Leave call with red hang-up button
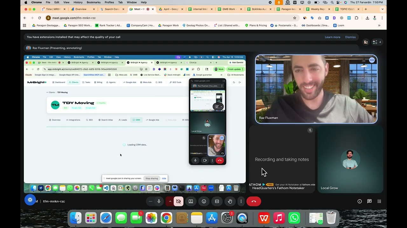 point(254,201)
